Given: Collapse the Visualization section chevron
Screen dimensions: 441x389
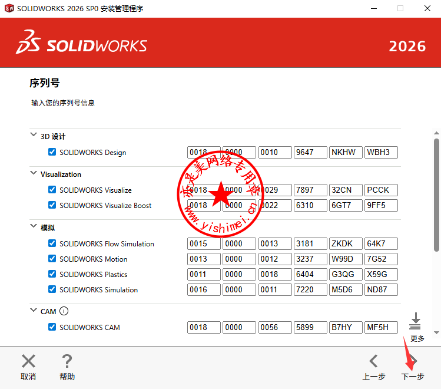Looking at the screenshot, I should click(x=33, y=173).
